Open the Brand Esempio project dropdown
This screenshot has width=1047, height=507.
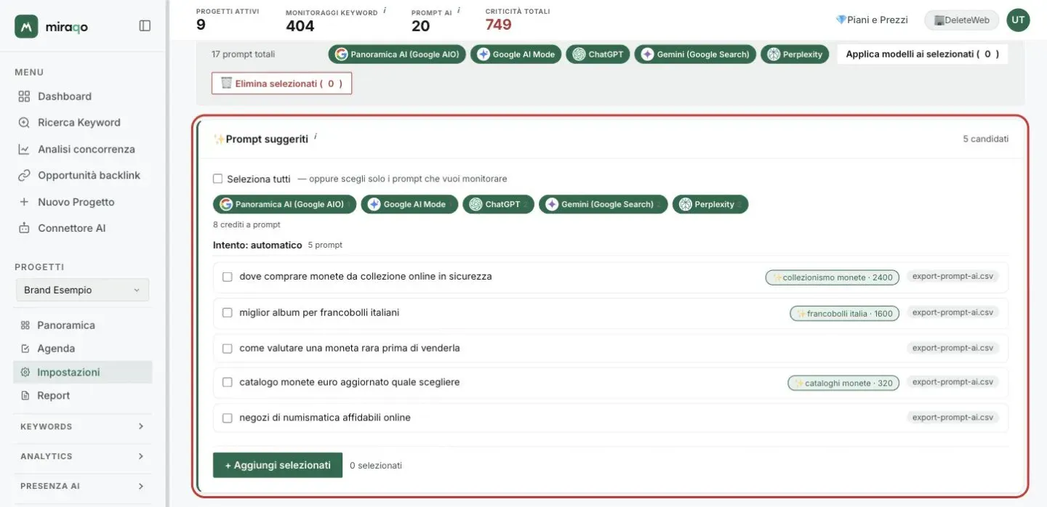(82, 290)
